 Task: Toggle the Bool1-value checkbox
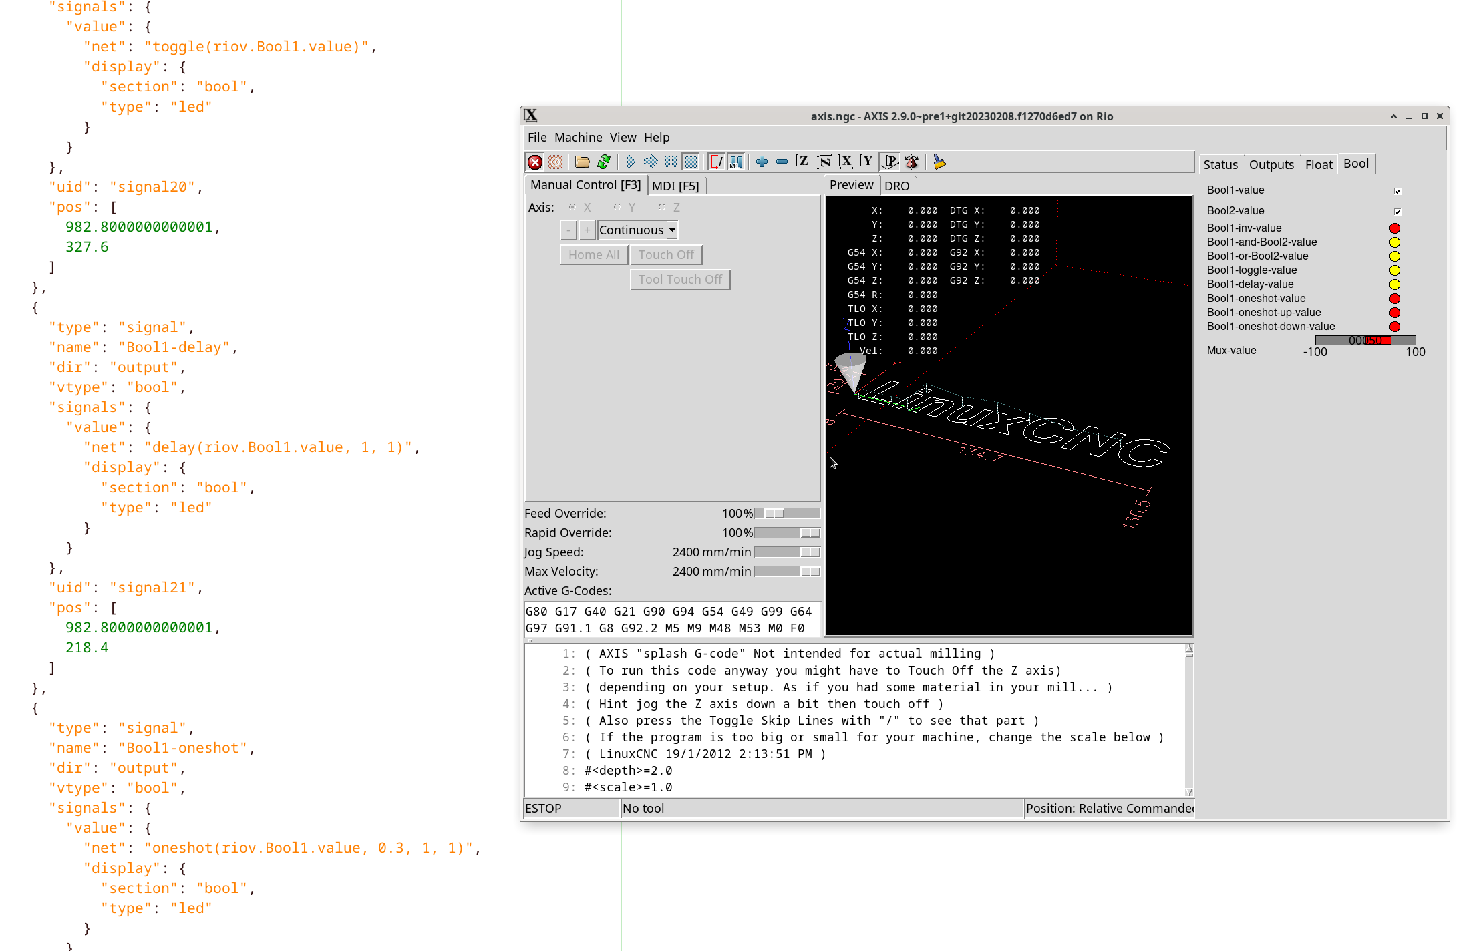click(x=1398, y=191)
